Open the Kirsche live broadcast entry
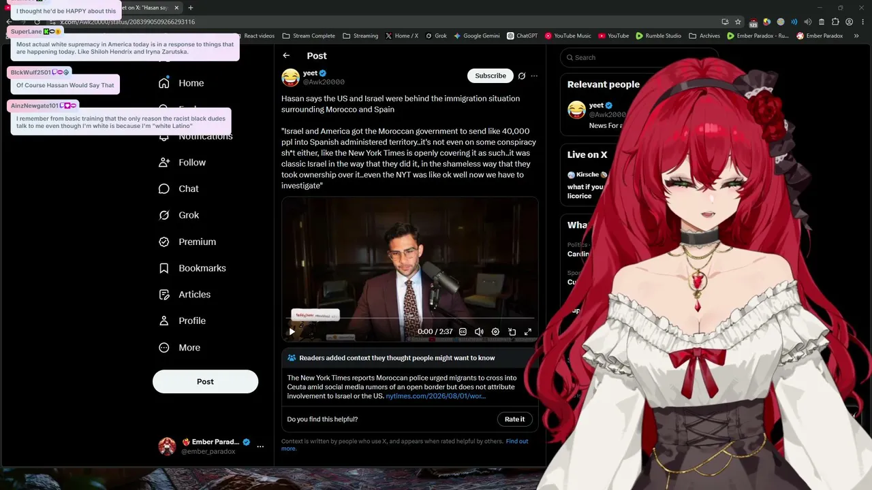Viewport: 872px width, 490px height. (586, 186)
